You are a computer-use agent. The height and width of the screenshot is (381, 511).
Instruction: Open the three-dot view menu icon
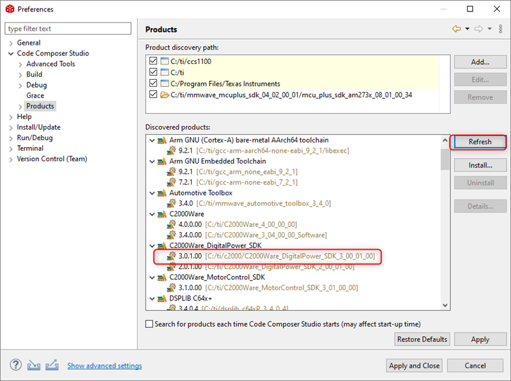501,29
